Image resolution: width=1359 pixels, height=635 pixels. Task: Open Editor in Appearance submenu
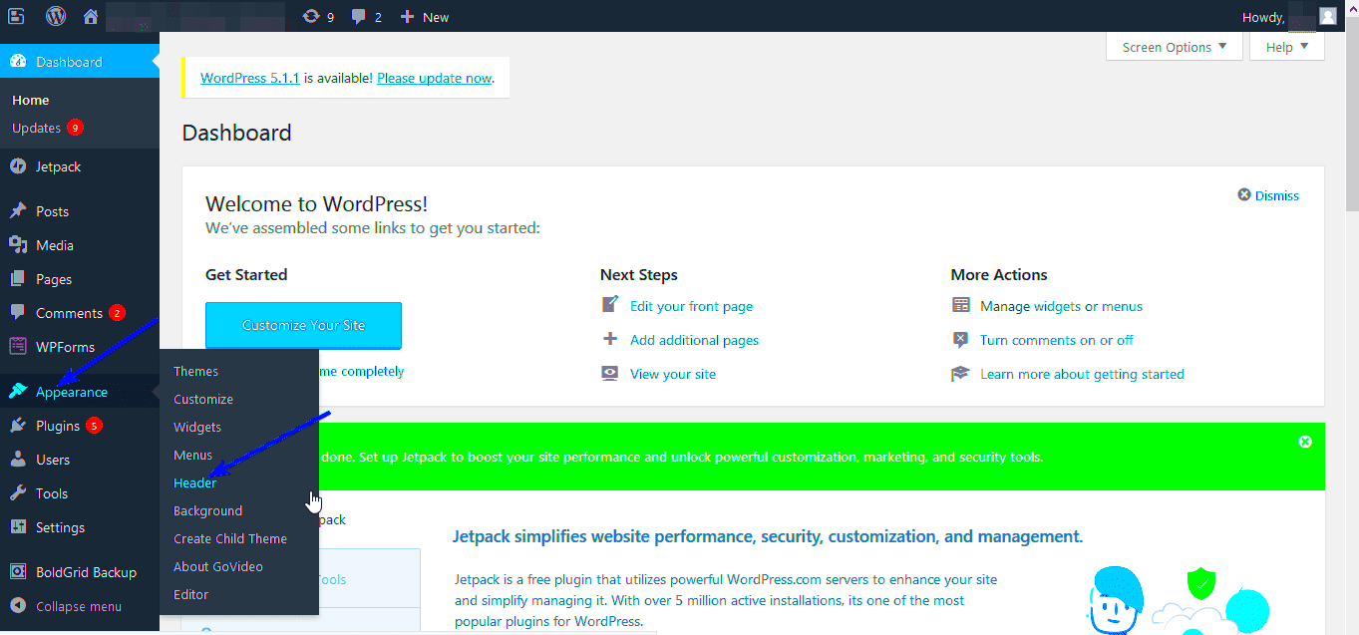(x=191, y=594)
